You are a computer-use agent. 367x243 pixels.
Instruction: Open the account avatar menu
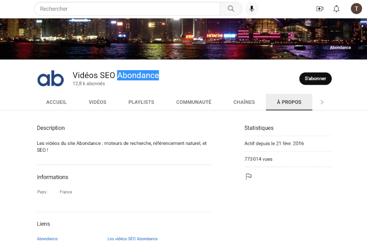356,9
